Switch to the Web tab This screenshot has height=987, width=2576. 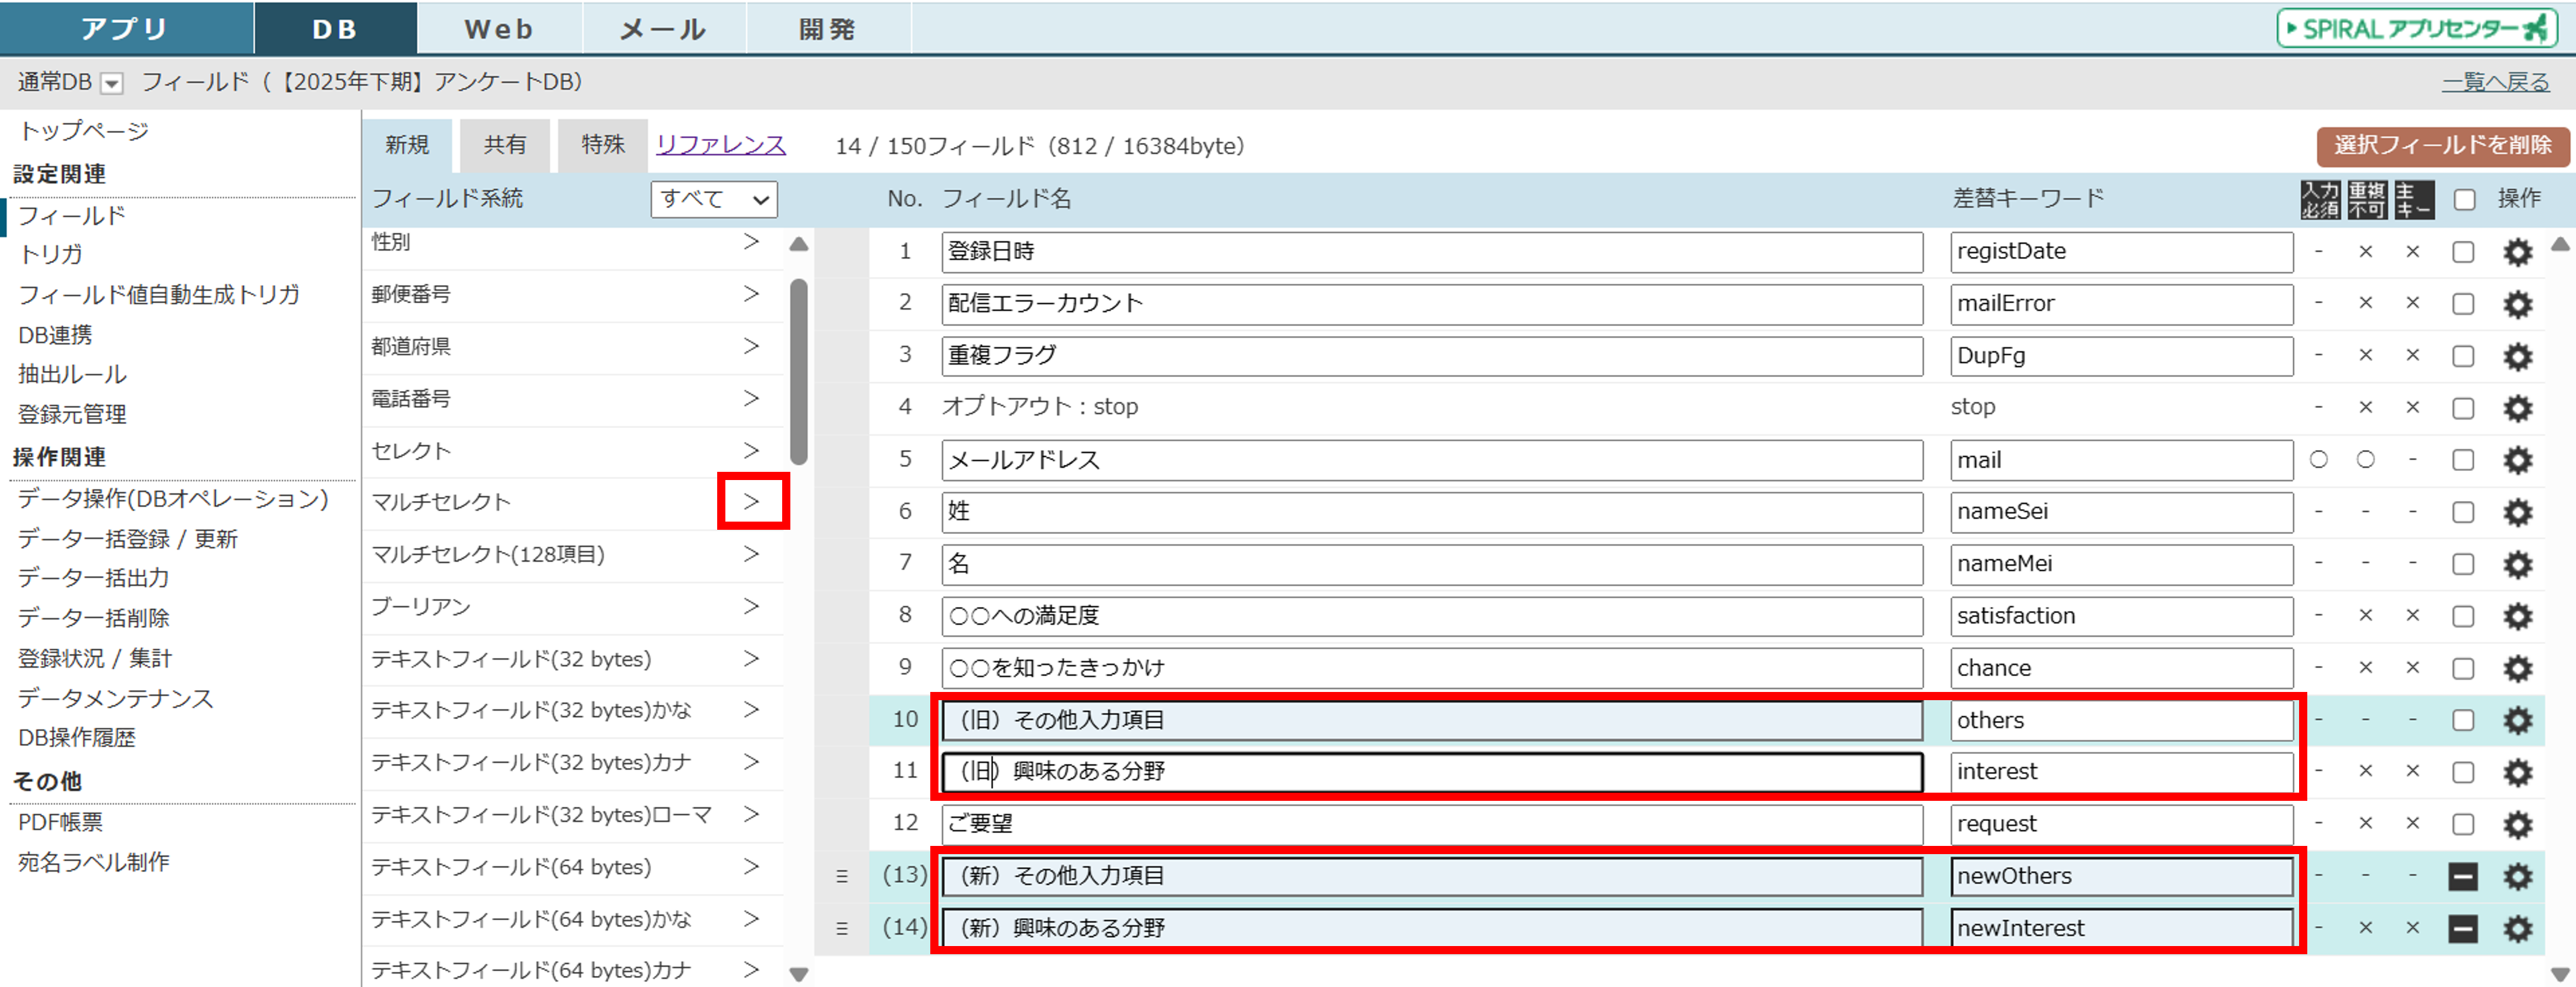[x=498, y=28]
